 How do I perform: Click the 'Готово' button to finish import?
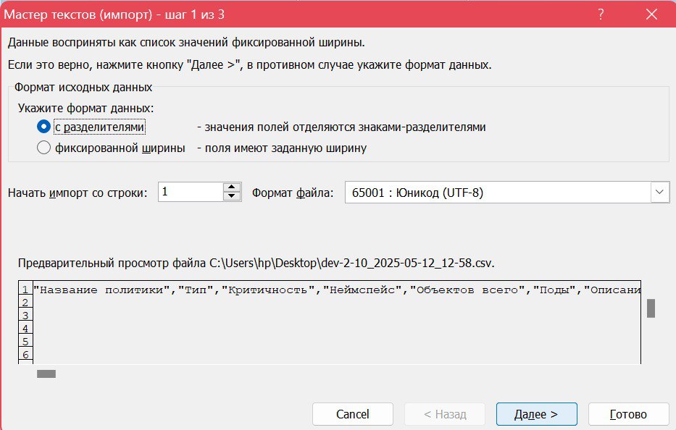pyautogui.click(x=627, y=414)
